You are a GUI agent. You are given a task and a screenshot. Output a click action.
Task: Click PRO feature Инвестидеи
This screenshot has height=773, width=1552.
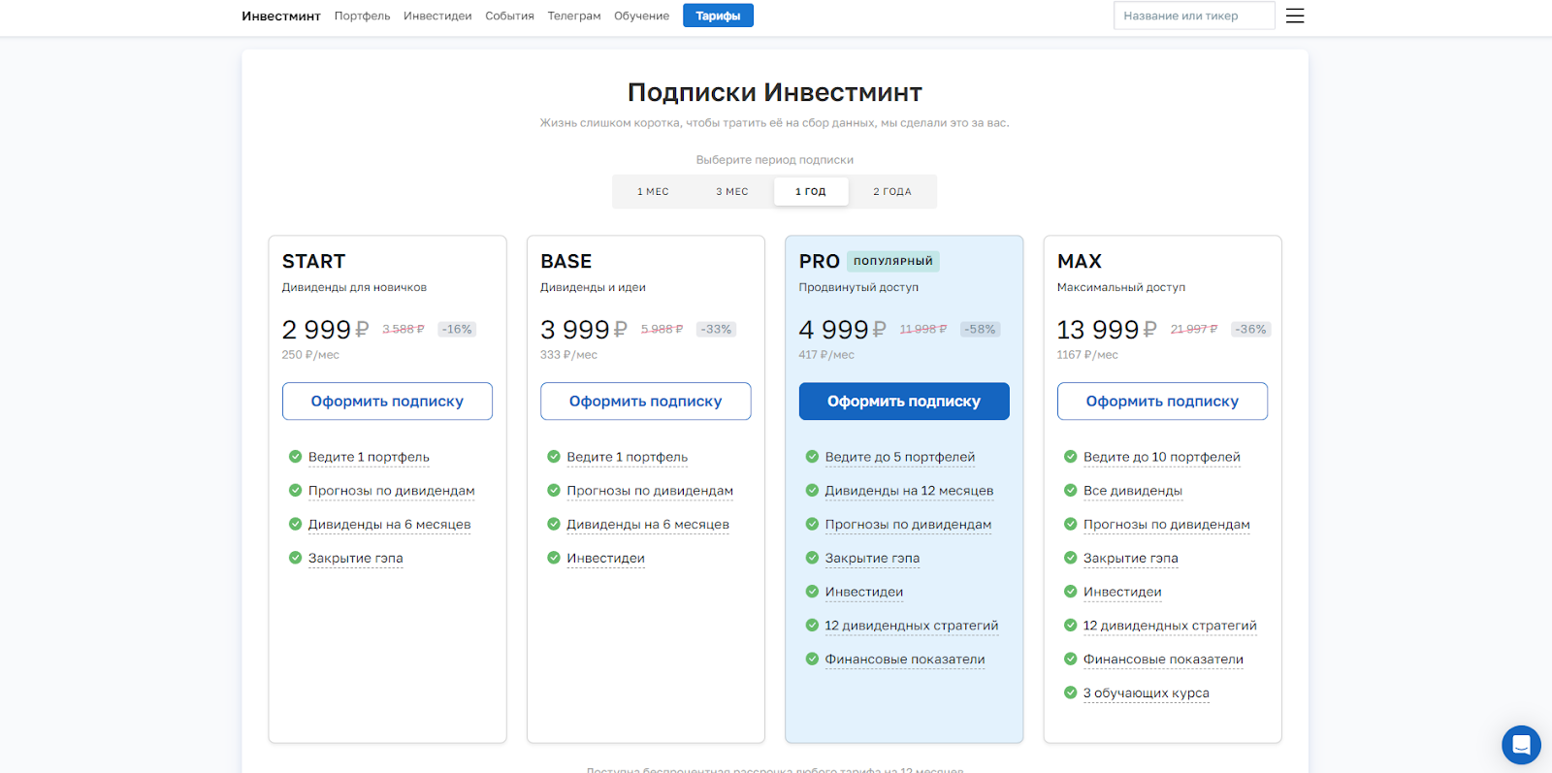tap(864, 592)
